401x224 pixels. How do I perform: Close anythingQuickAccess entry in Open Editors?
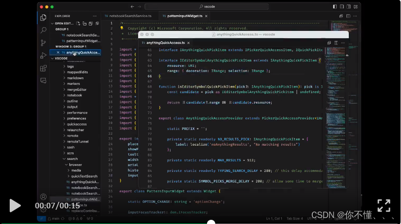pyautogui.click(x=58, y=52)
